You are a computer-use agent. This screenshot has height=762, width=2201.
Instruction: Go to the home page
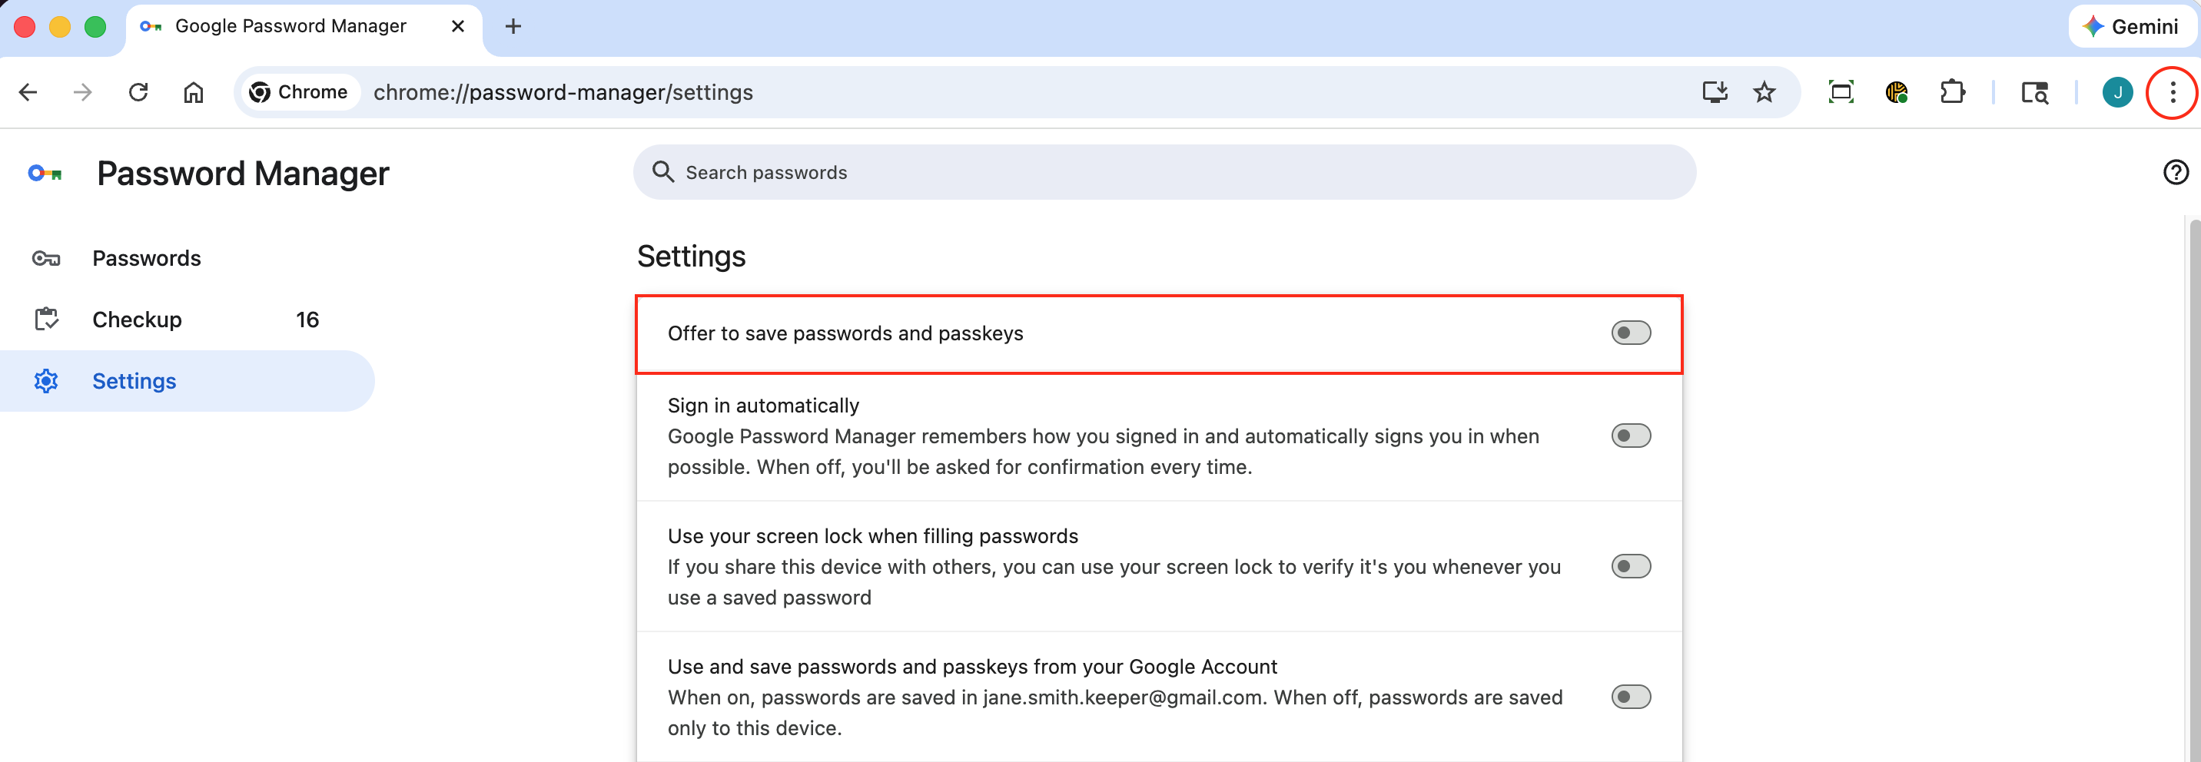[x=194, y=92]
